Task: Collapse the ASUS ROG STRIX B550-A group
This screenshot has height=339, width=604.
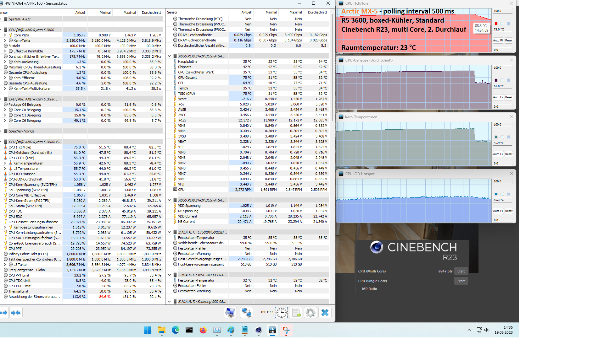Action: [169, 56]
